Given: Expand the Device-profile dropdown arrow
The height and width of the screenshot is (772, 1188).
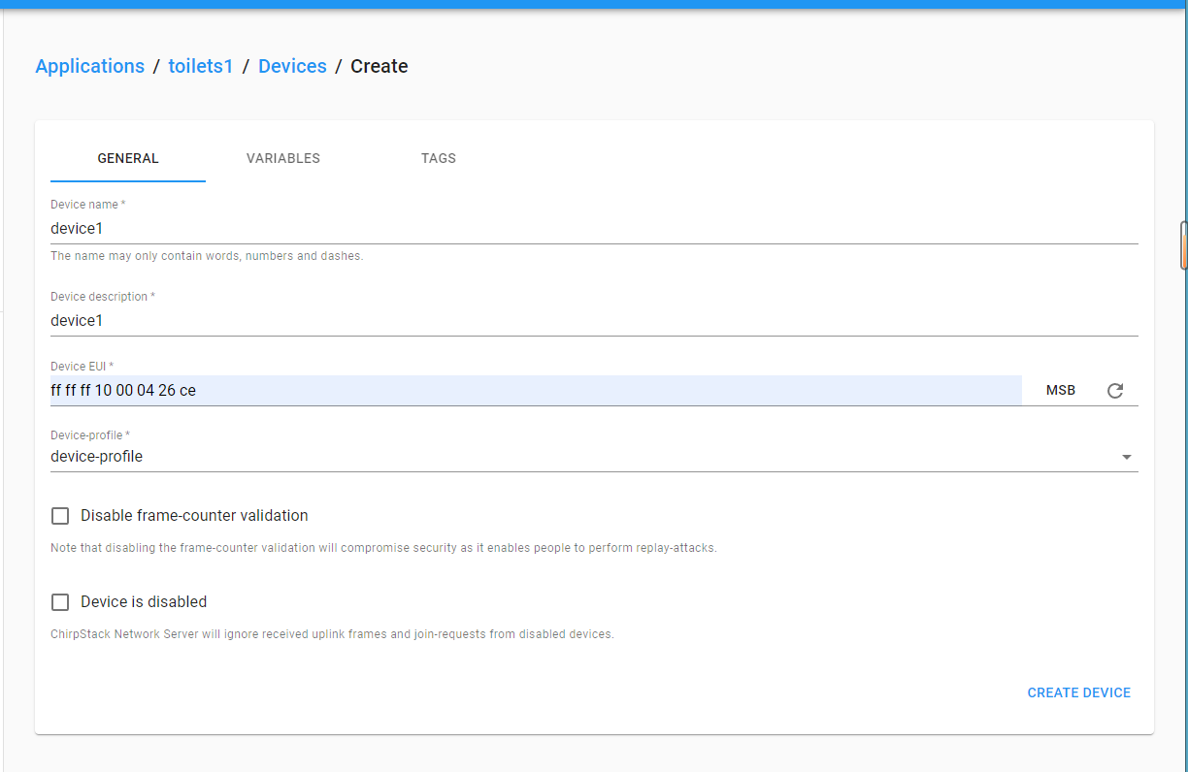Looking at the screenshot, I should [x=1126, y=457].
